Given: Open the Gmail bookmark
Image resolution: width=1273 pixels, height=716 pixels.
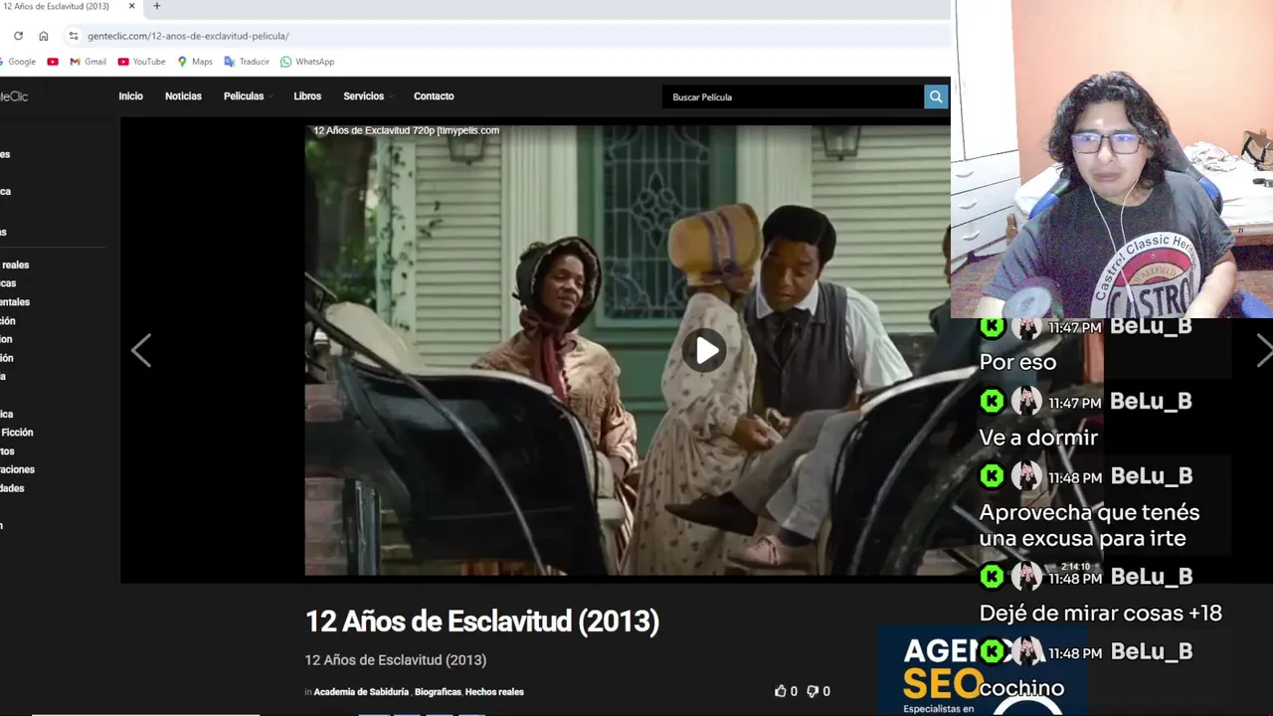Looking at the screenshot, I should [88, 62].
